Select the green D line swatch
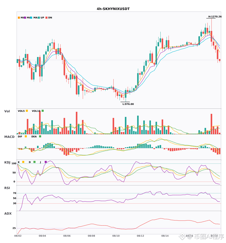The height and width of the screenshot is (243, 226). [34, 162]
